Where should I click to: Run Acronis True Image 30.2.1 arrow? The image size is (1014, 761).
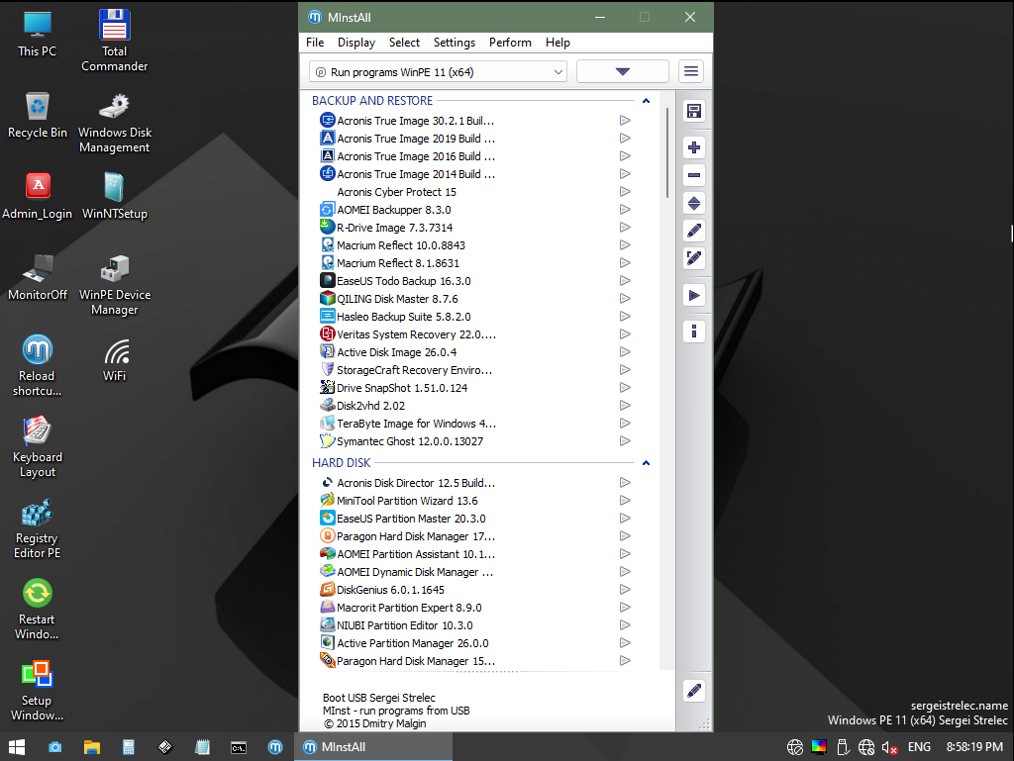tap(625, 120)
